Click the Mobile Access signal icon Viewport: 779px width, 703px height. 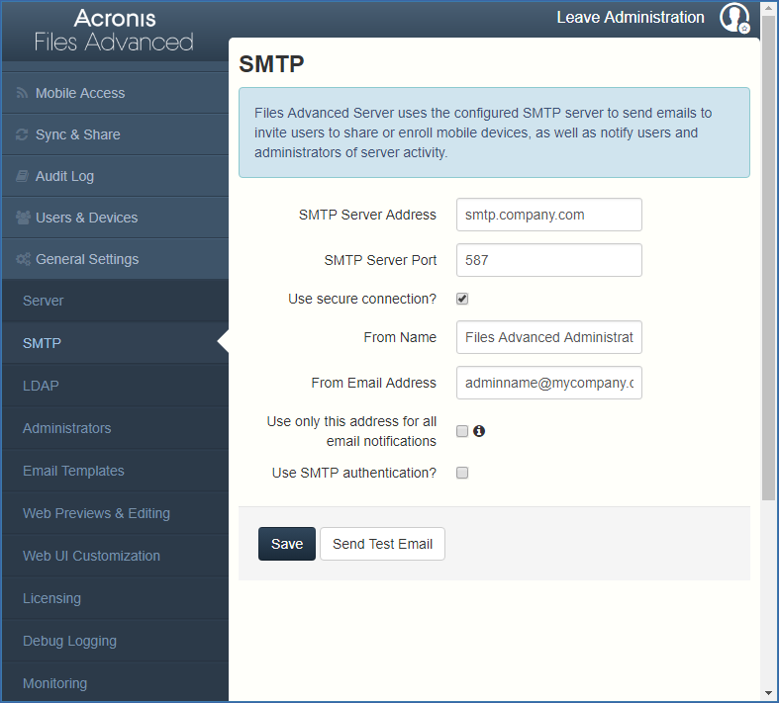(22, 93)
